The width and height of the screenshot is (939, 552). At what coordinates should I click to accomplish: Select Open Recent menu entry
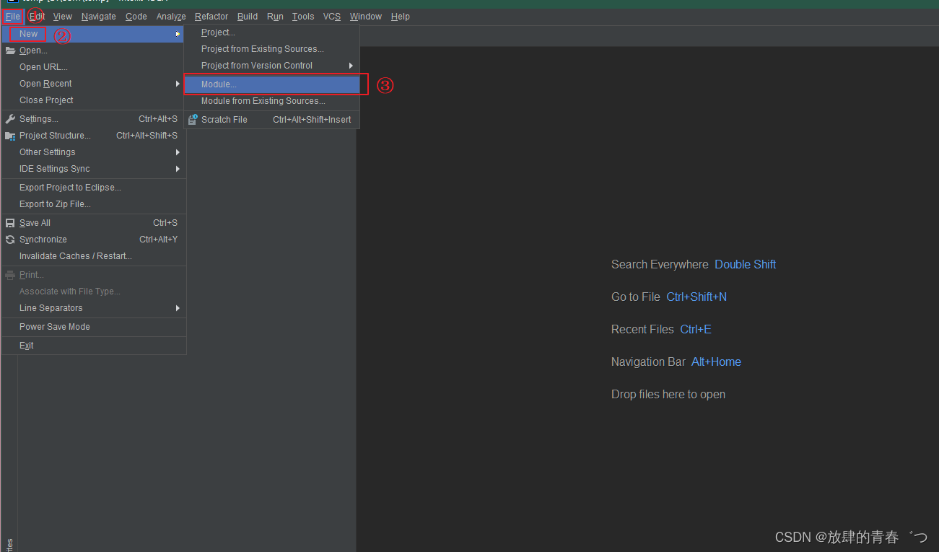point(93,84)
